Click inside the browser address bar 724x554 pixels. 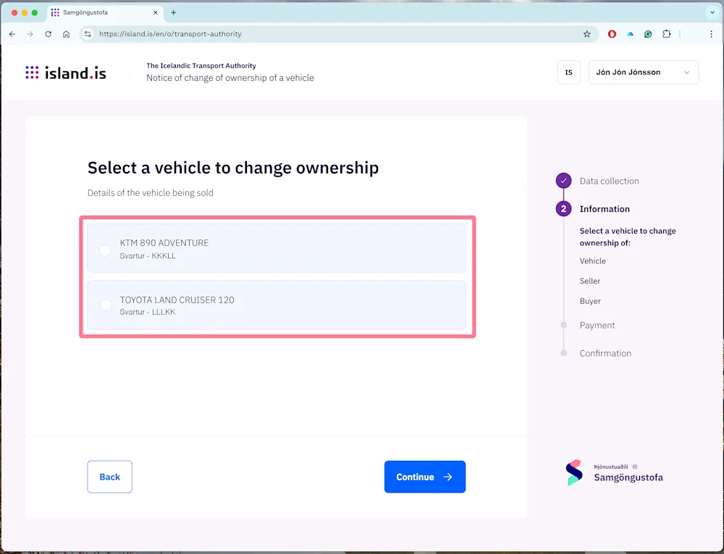(x=290, y=33)
